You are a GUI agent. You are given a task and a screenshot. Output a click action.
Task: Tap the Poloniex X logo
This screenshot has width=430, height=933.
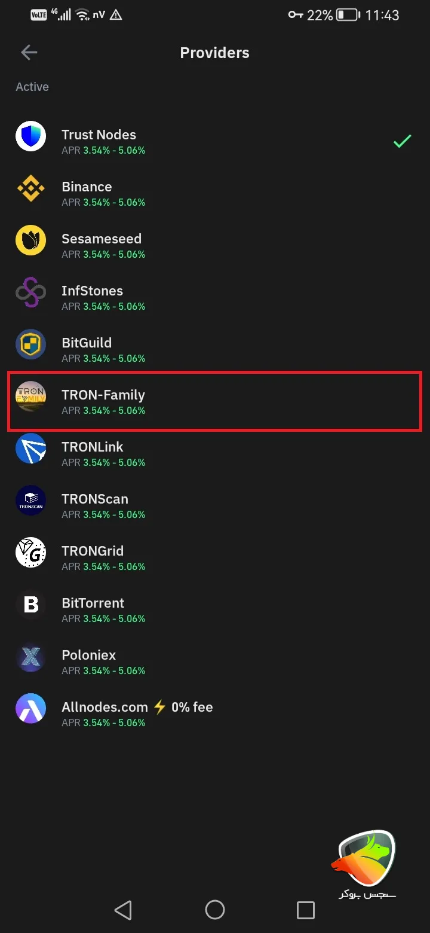tap(30, 656)
